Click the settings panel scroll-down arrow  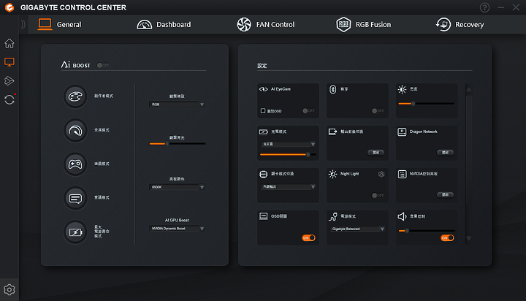(x=468, y=238)
